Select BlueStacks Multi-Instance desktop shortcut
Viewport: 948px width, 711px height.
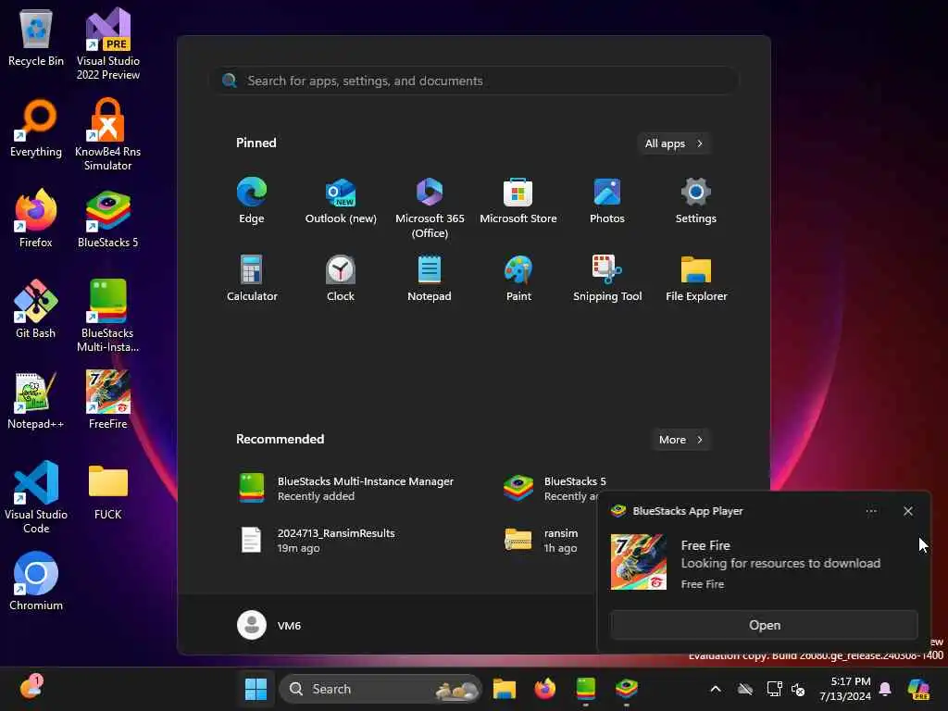(107, 316)
